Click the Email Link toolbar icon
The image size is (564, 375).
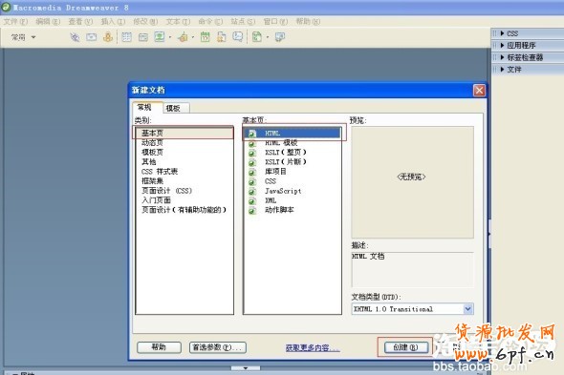(92, 37)
